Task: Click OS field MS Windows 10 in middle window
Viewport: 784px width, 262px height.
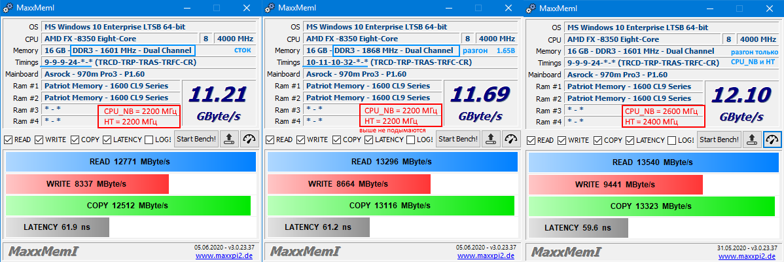Action: [410, 27]
